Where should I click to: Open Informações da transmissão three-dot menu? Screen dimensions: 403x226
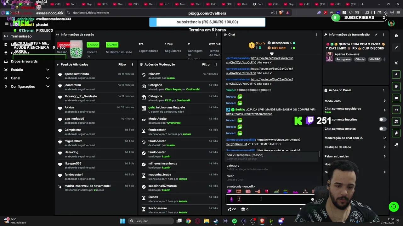[x=383, y=35]
